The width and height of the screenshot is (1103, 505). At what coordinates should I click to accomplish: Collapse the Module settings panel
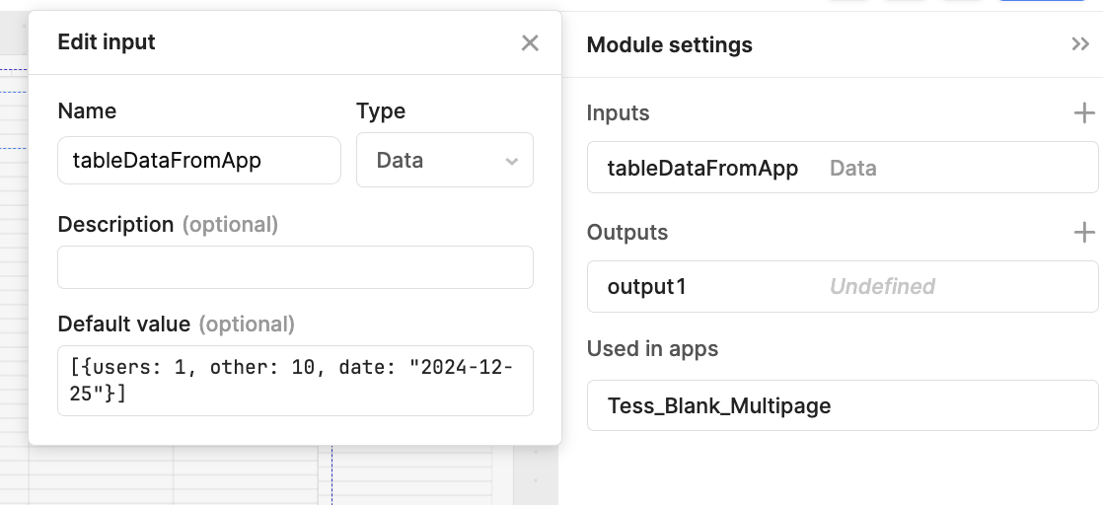(x=1079, y=44)
